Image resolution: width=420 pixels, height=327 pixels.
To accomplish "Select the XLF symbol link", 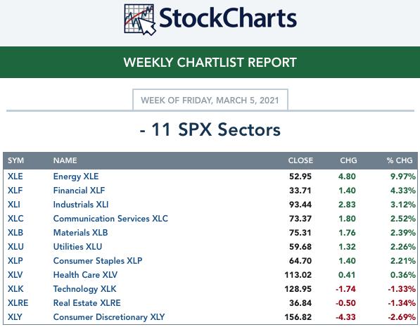I will (15, 191).
